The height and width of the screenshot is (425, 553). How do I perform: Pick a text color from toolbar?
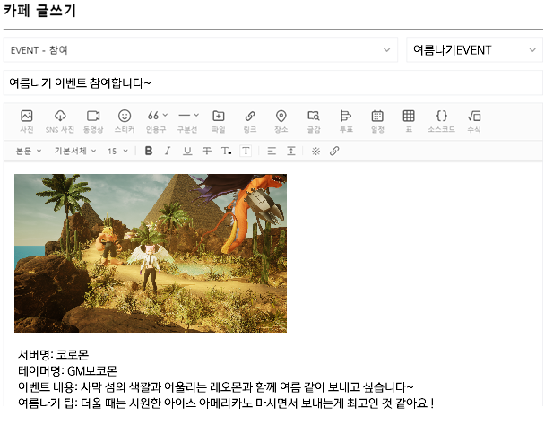[x=226, y=152]
